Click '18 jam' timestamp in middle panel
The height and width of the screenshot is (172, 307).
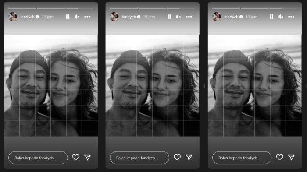(x=149, y=17)
